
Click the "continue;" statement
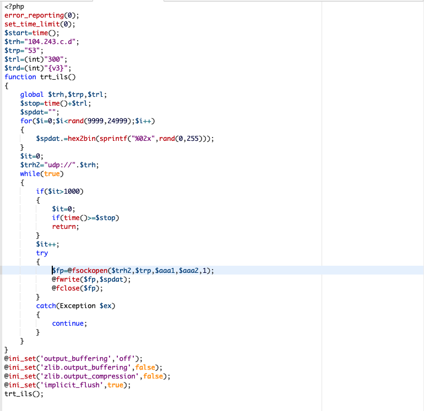click(69, 323)
